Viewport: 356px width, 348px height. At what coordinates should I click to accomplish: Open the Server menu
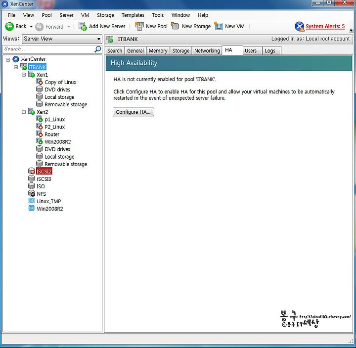66,15
